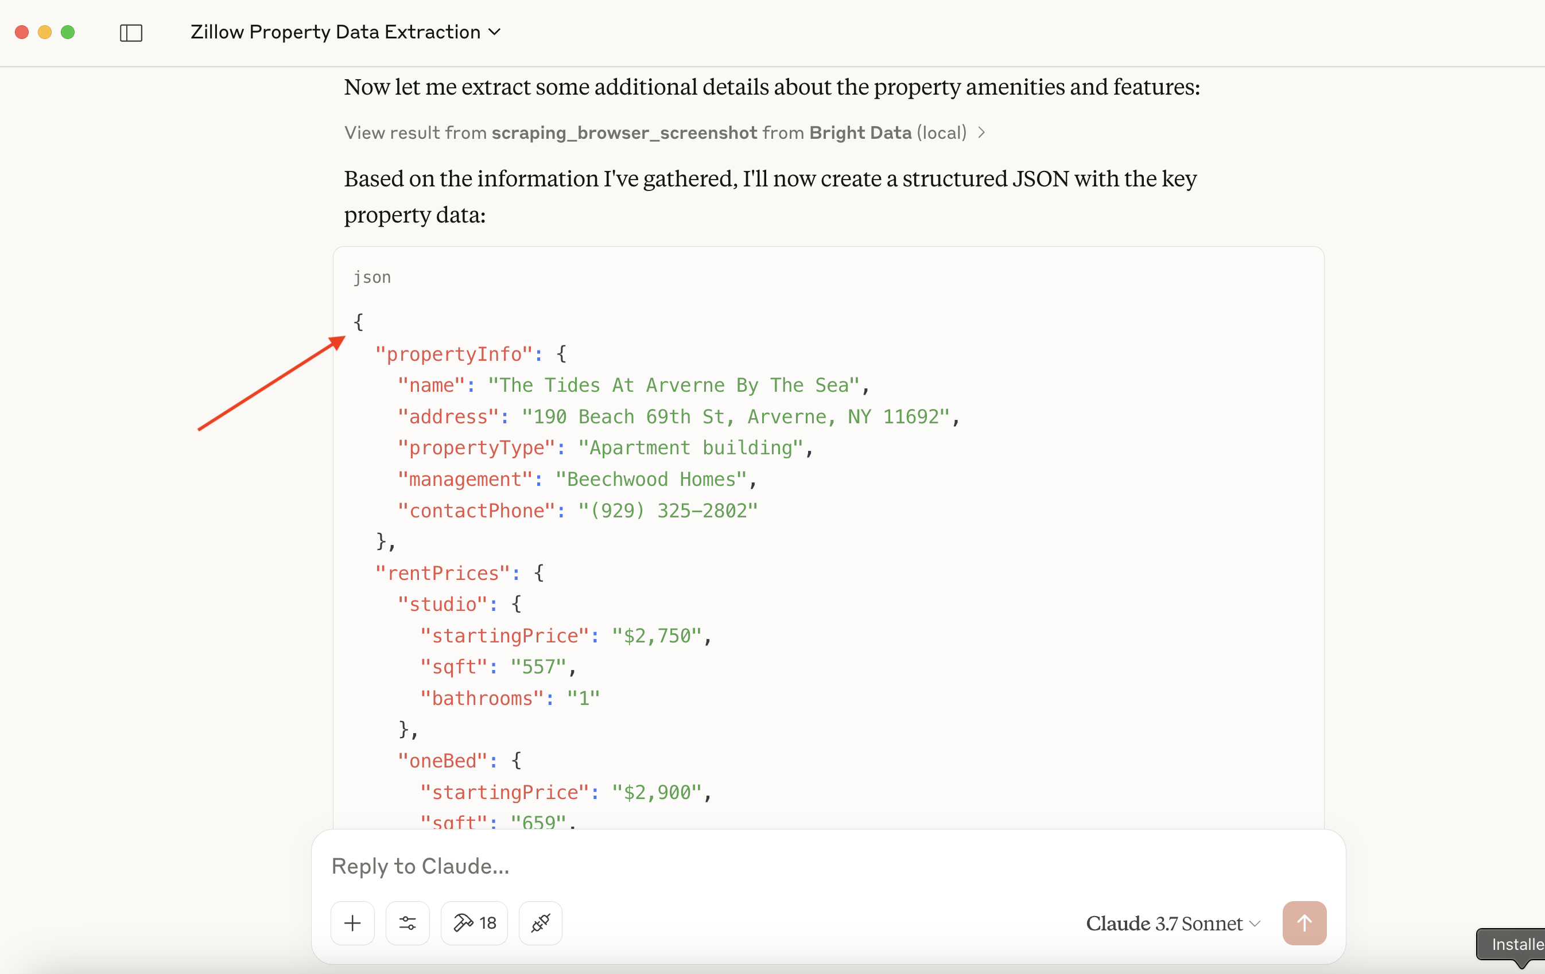Open the Claude 3.7 Sonnet model selector
The width and height of the screenshot is (1545, 974).
(1173, 924)
